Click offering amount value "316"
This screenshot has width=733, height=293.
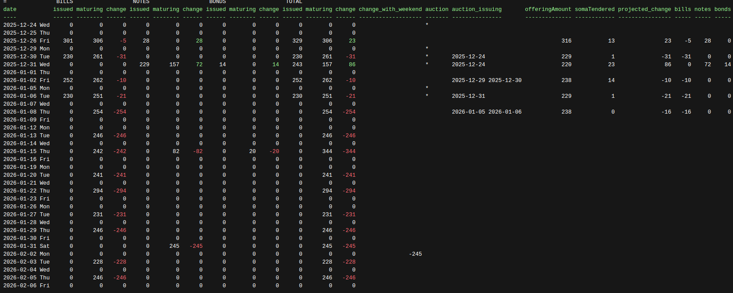tap(566, 41)
